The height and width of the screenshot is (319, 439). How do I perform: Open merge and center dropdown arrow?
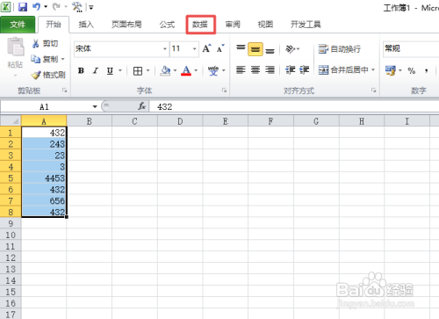[373, 70]
